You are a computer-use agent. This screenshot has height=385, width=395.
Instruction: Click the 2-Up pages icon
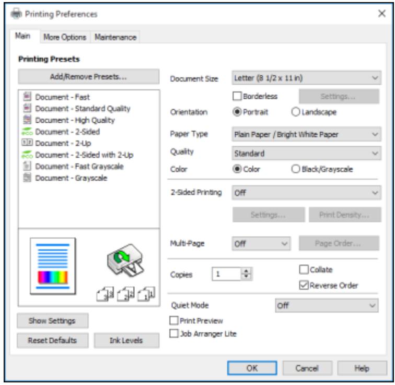point(27,143)
